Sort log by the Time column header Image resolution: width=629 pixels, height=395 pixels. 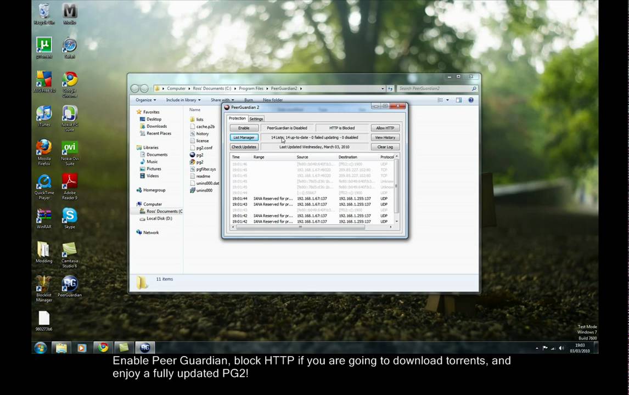pos(241,157)
